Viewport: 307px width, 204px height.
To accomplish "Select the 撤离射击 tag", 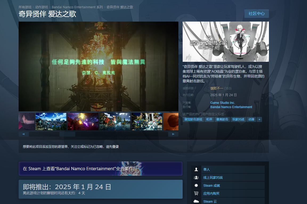I will (x=222, y=120).
